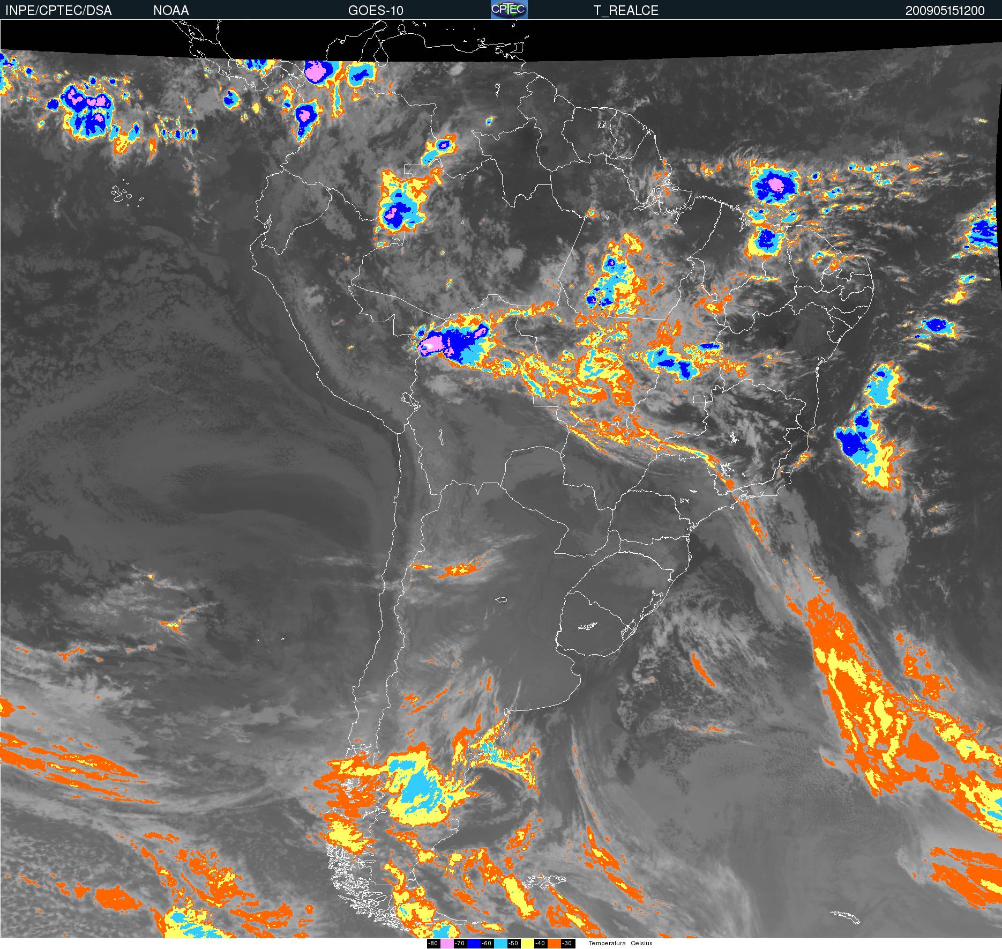1002x949 pixels.
Task: Select the pink legend color swatch
Action: click(447, 944)
